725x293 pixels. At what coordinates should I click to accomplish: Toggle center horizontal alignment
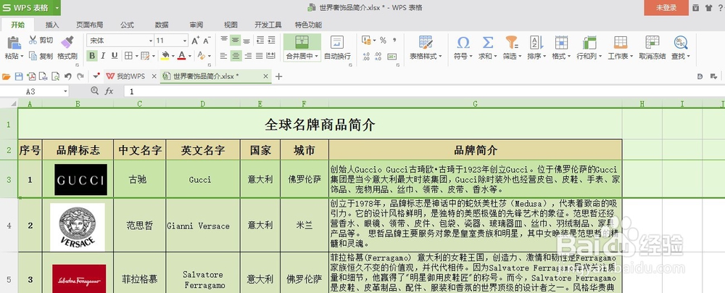(x=236, y=56)
